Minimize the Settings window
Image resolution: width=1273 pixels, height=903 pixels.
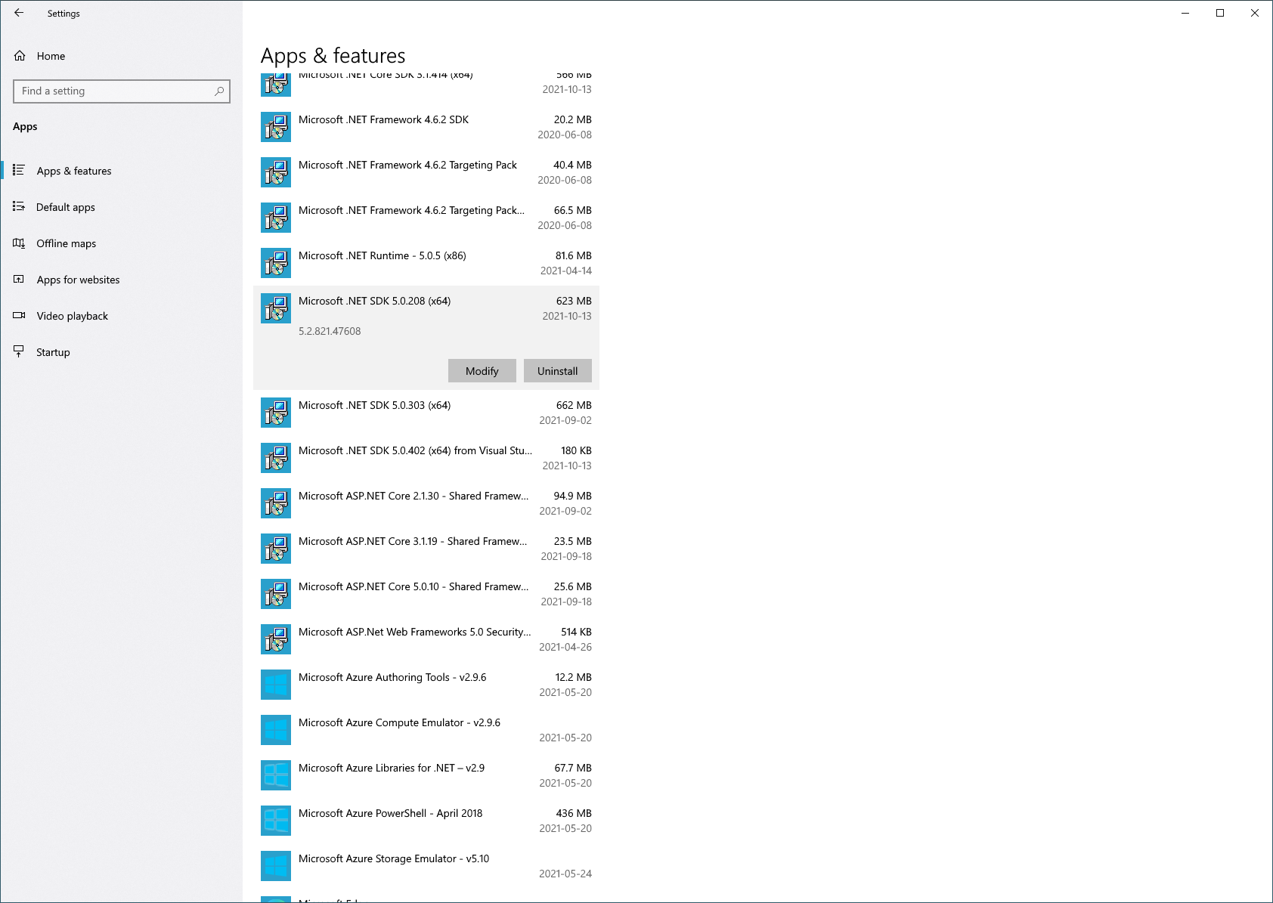(x=1185, y=13)
